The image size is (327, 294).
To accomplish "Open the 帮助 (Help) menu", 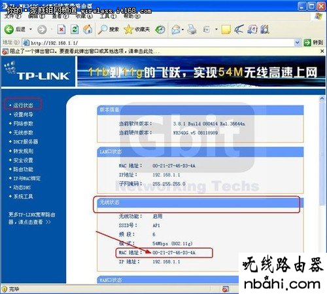I will click(x=131, y=16).
